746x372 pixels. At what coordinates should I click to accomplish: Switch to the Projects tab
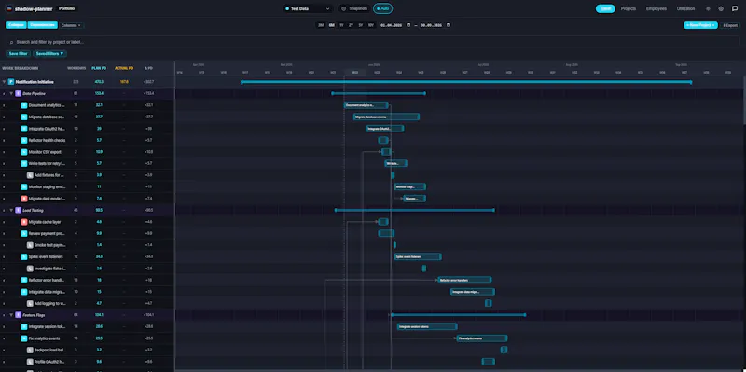pos(628,8)
